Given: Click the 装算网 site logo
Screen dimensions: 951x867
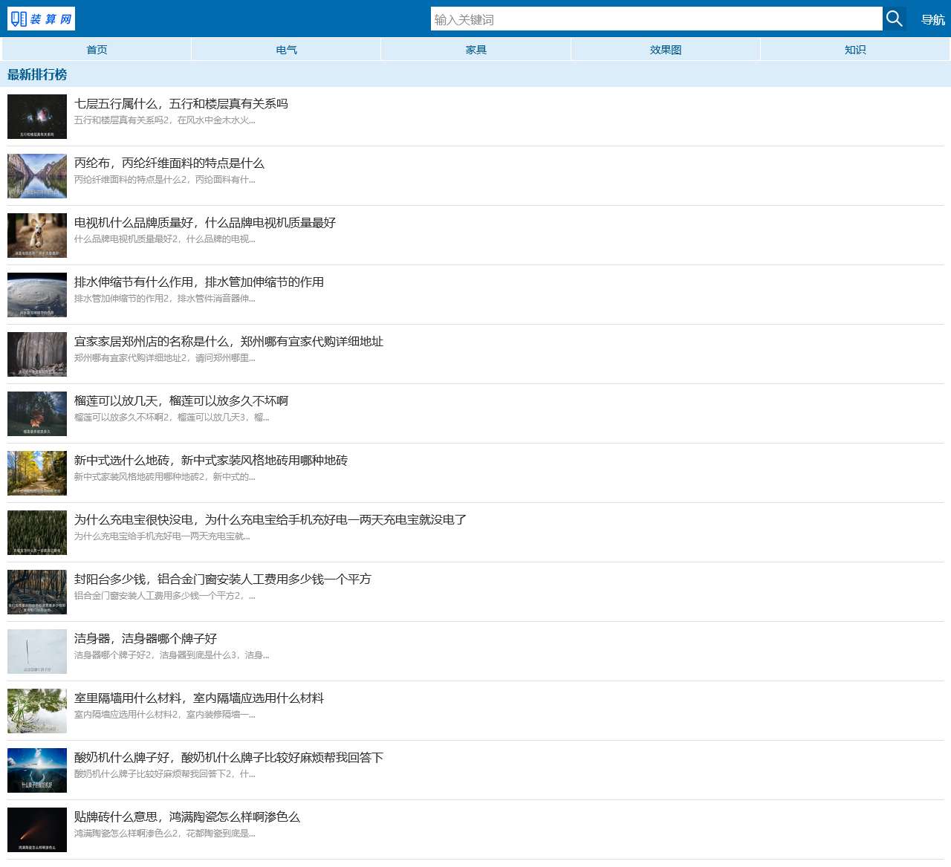Looking at the screenshot, I should (41, 19).
